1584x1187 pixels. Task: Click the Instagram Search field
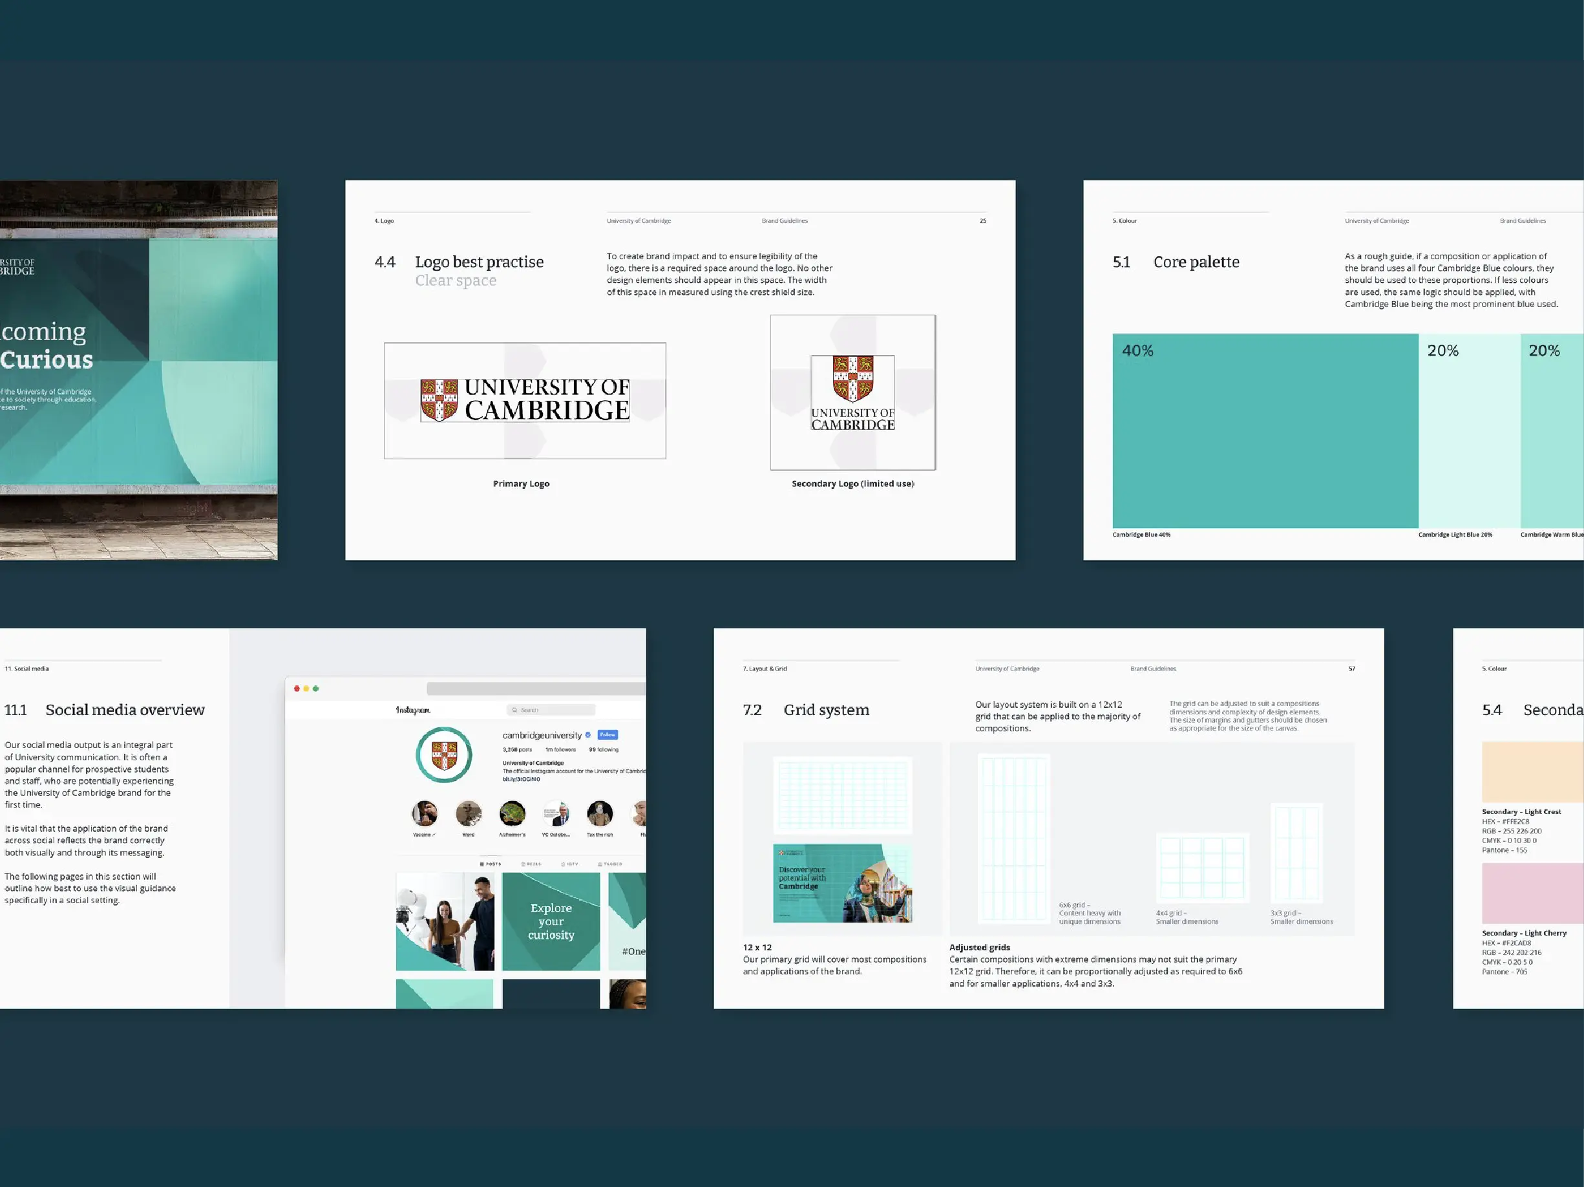pos(551,710)
